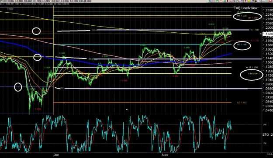Image resolution: width=273 pixels, height=158 pixels.
Task: Click the 1.1520 price axis label
Action: [x=268, y=54]
